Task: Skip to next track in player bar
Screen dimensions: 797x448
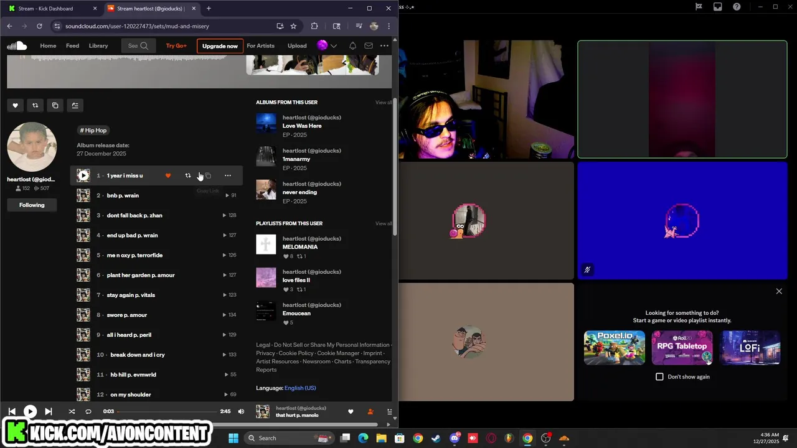Action: pyautogui.click(x=48, y=411)
